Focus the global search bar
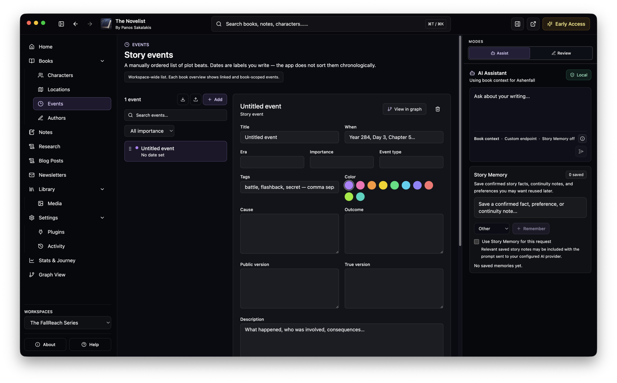Image resolution: width=617 pixels, height=383 pixels. 331,24
